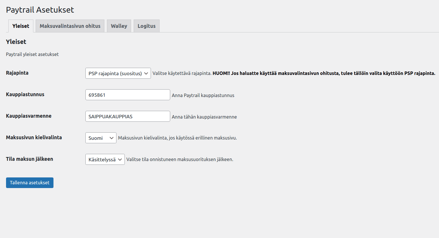
Task: Select the Logitus tab
Action: 146,26
